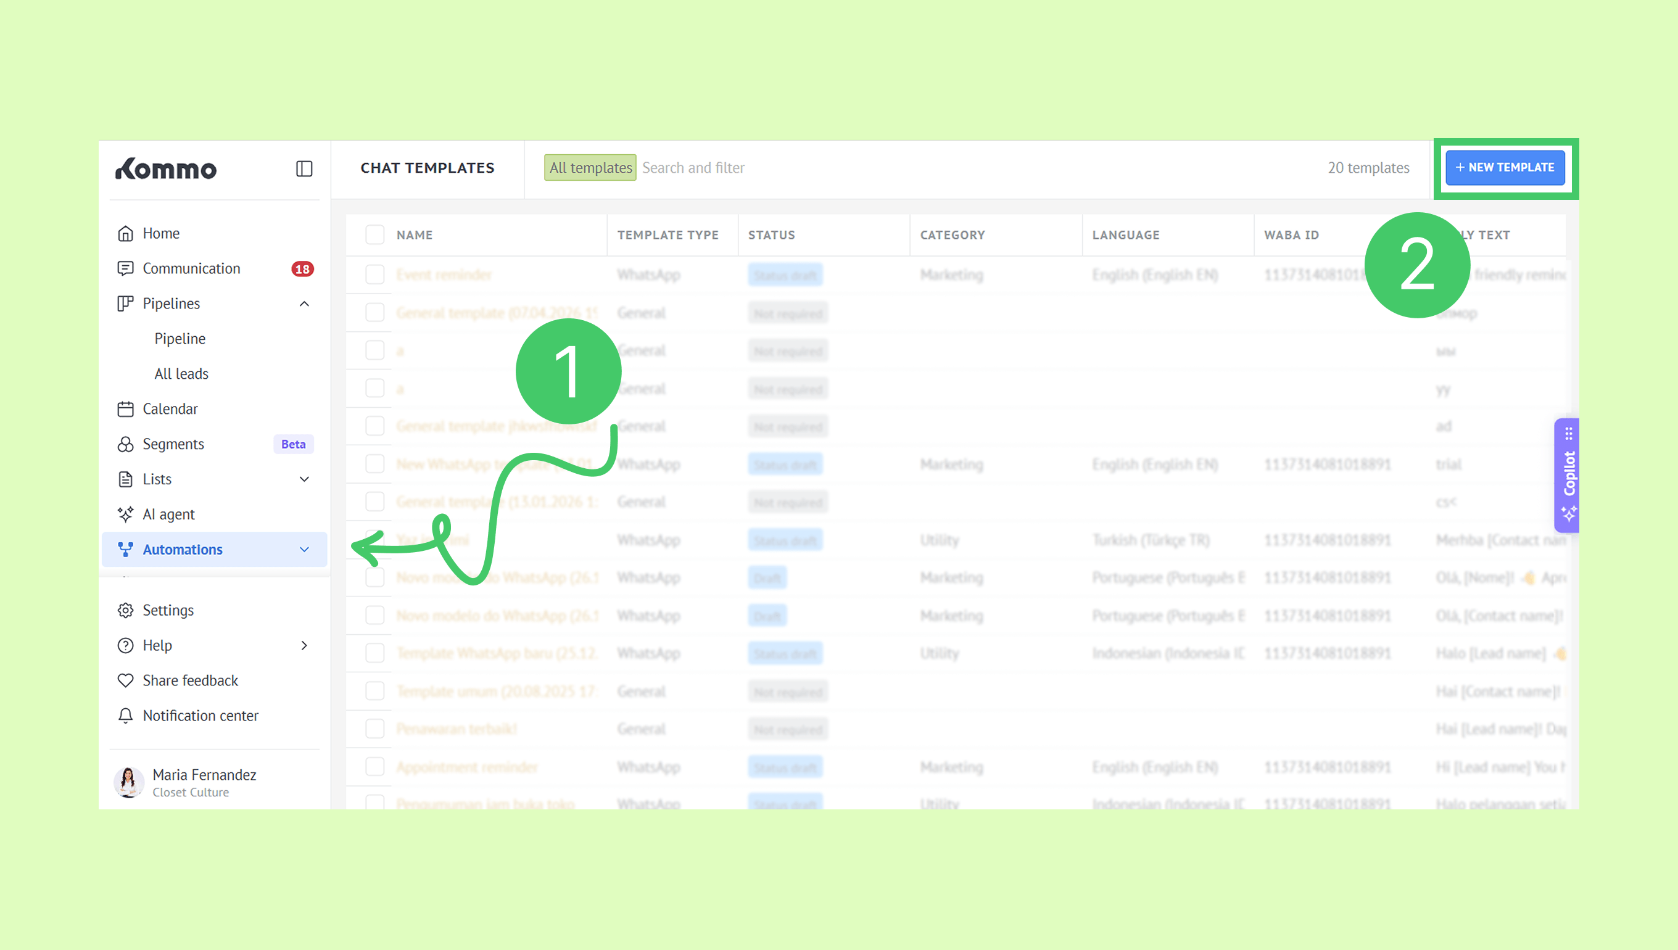Viewport: 1678px width, 950px height.
Task: Click the Lists document icon
Action: click(x=125, y=479)
